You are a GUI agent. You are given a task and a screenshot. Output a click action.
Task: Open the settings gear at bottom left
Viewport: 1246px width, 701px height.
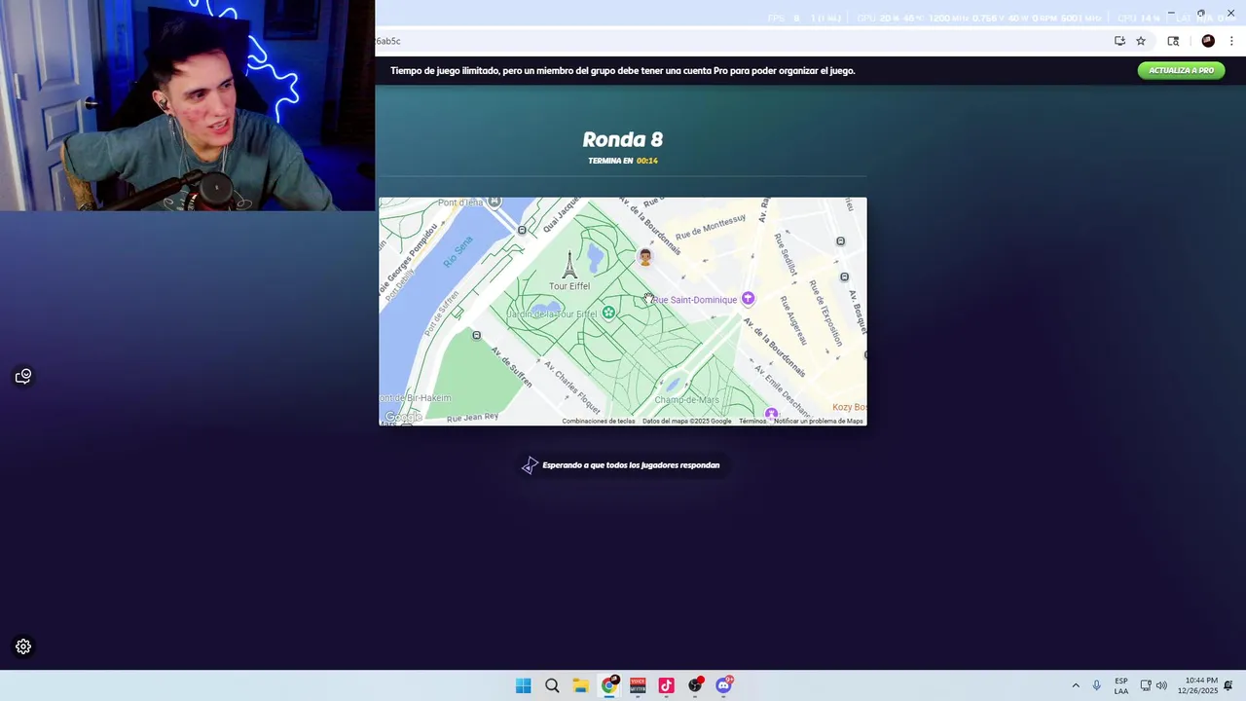[23, 646]
